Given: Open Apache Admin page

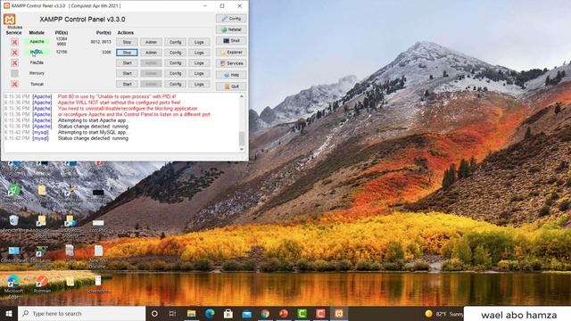Looking at the screenshot, I should 151,42.
